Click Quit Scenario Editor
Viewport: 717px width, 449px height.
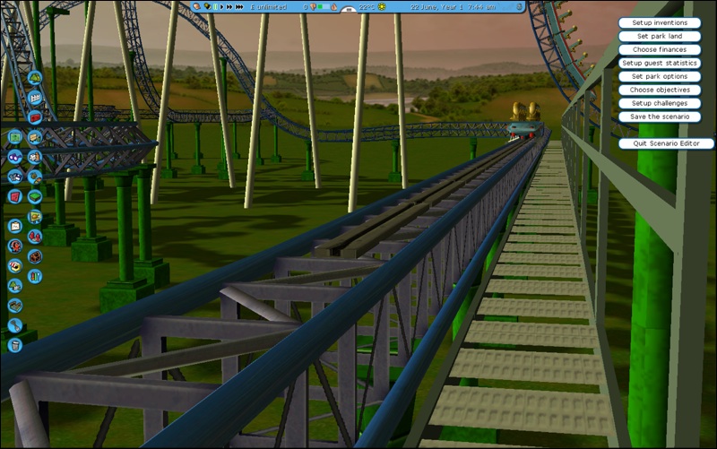coord(666,143)
